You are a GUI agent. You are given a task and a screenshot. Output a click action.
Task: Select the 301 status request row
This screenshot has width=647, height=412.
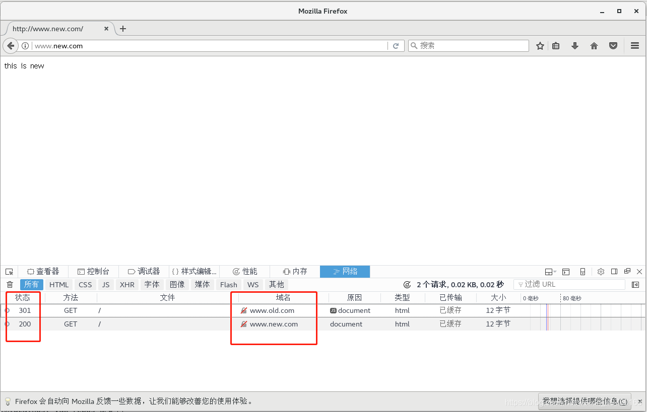tap(322, 311)
